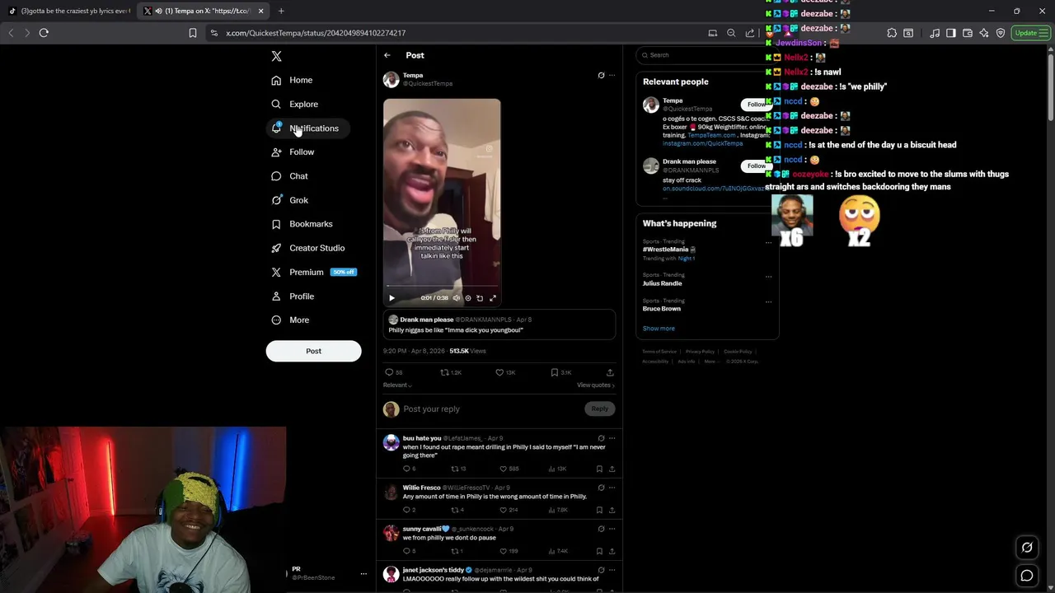Click the share icon on the main post
This screenshot has height=593, width=1055.
(x=610, y=373)
